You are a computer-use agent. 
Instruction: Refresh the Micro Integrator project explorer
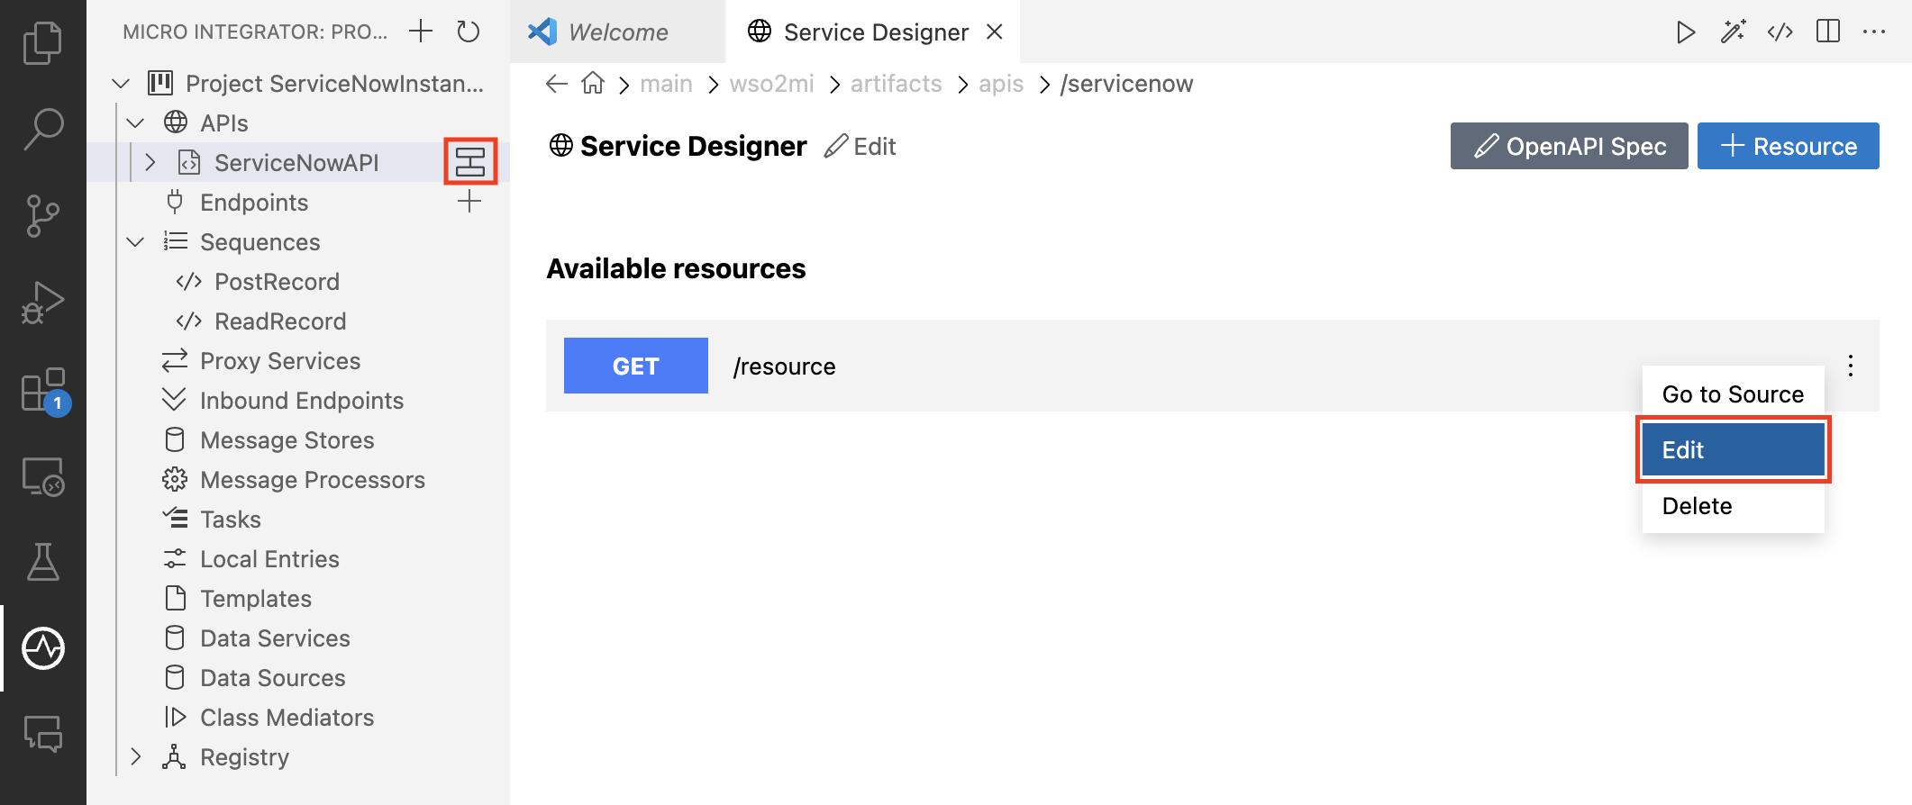click(x=469, y=32)
